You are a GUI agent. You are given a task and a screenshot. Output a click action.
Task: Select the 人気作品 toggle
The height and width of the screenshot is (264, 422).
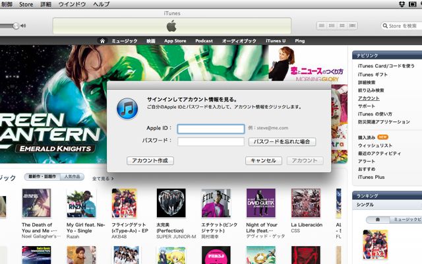click(x=72, y=177)
